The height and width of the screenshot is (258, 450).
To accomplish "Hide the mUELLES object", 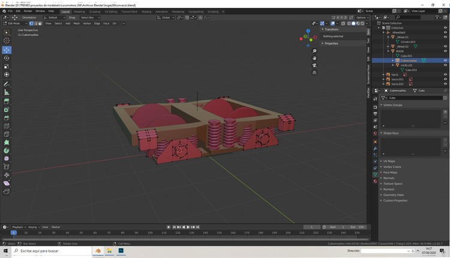I will (445, 65).
